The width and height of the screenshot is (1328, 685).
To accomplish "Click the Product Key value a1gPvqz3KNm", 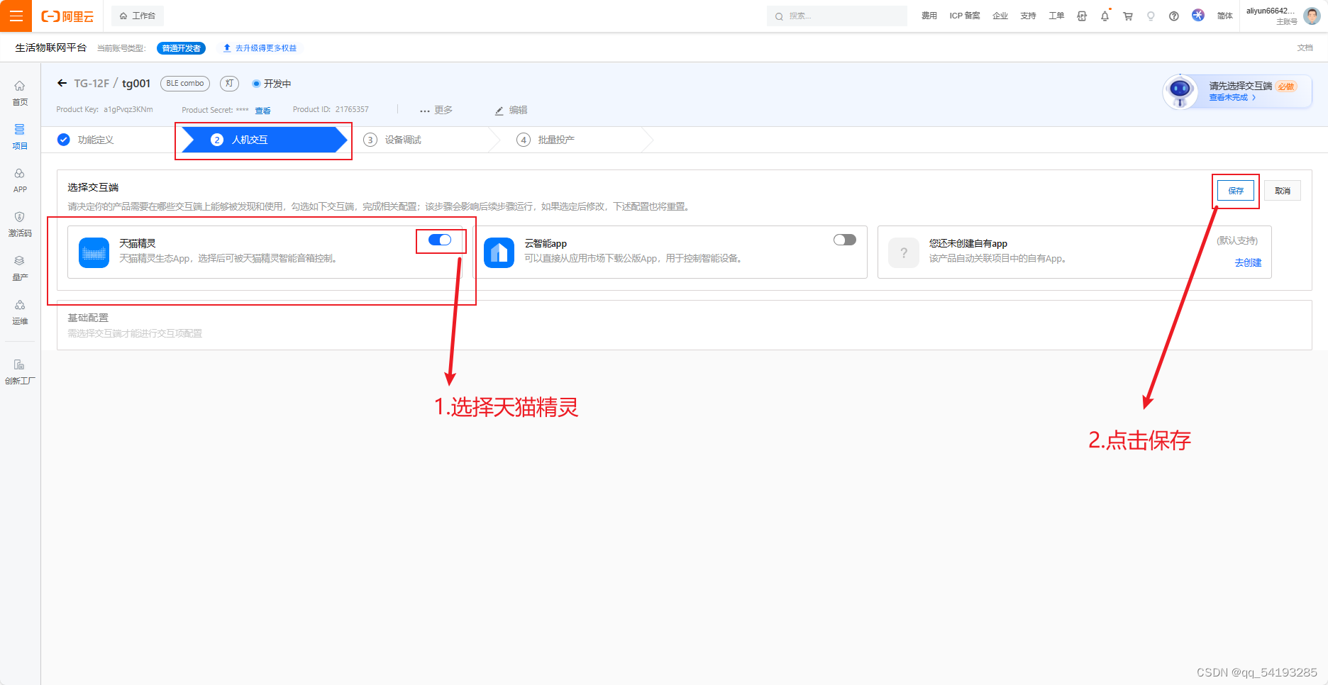I will coord(128,109).
